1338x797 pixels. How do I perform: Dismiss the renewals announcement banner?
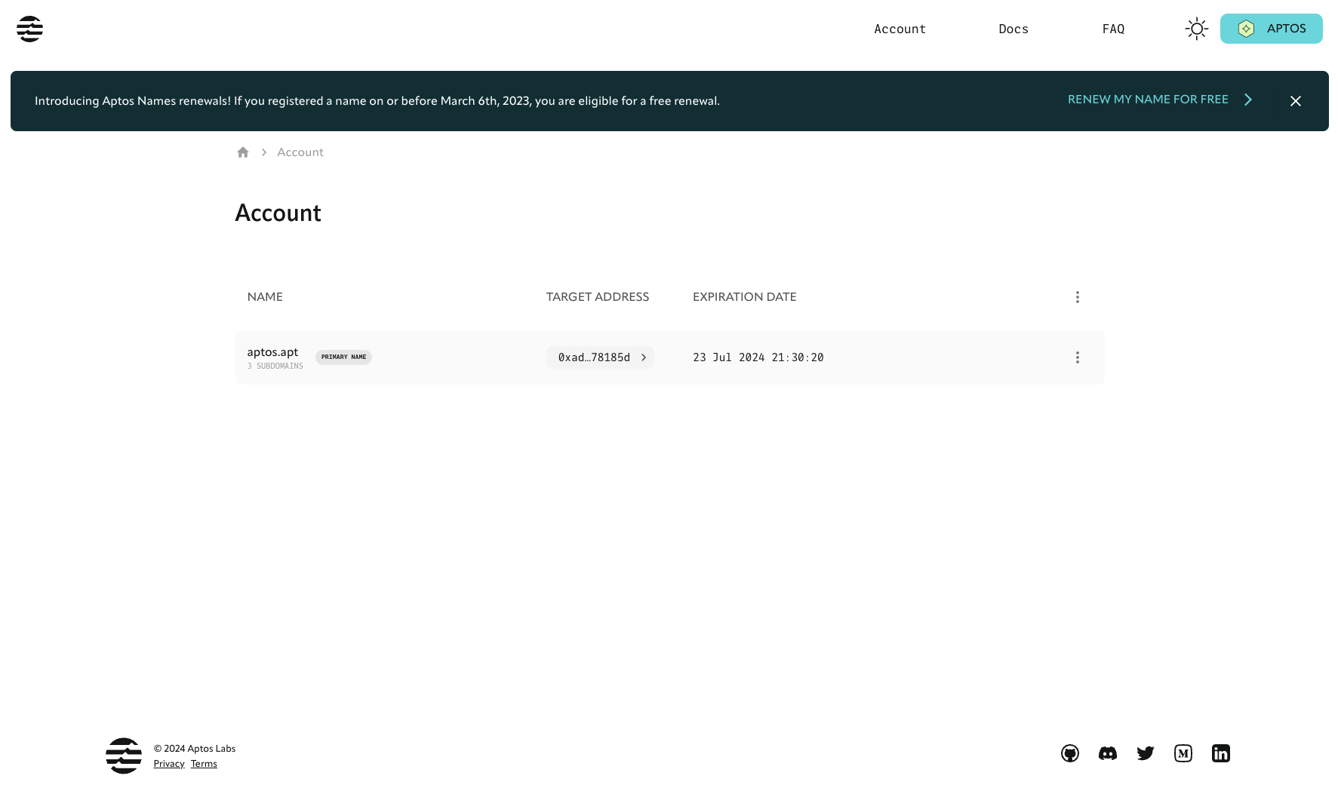click(x=1296, y=101)
